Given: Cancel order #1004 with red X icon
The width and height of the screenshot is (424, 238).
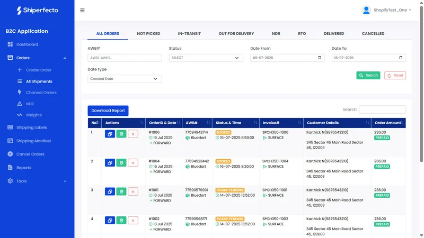Looking at the screenshot, I should point(133,163).
